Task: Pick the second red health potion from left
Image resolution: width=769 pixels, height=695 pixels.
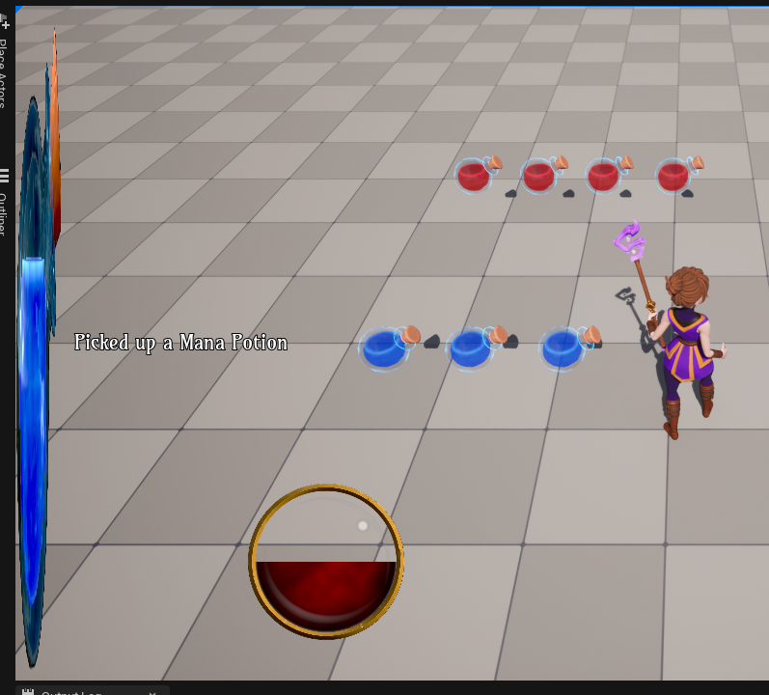Action: 544,174
